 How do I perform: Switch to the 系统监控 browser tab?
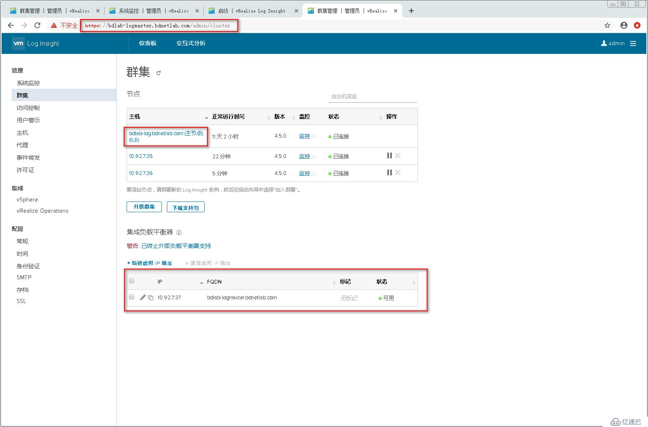(x=154, y=11)
